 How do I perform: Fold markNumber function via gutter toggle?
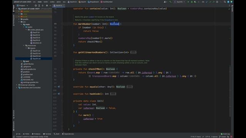pos(62,24)
